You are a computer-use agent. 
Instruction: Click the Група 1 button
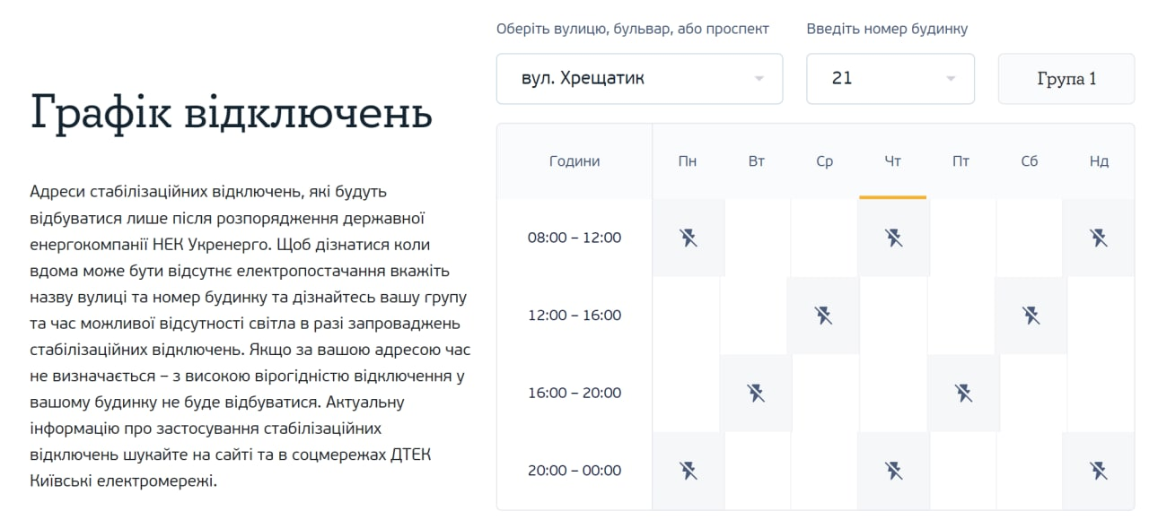1066,79
